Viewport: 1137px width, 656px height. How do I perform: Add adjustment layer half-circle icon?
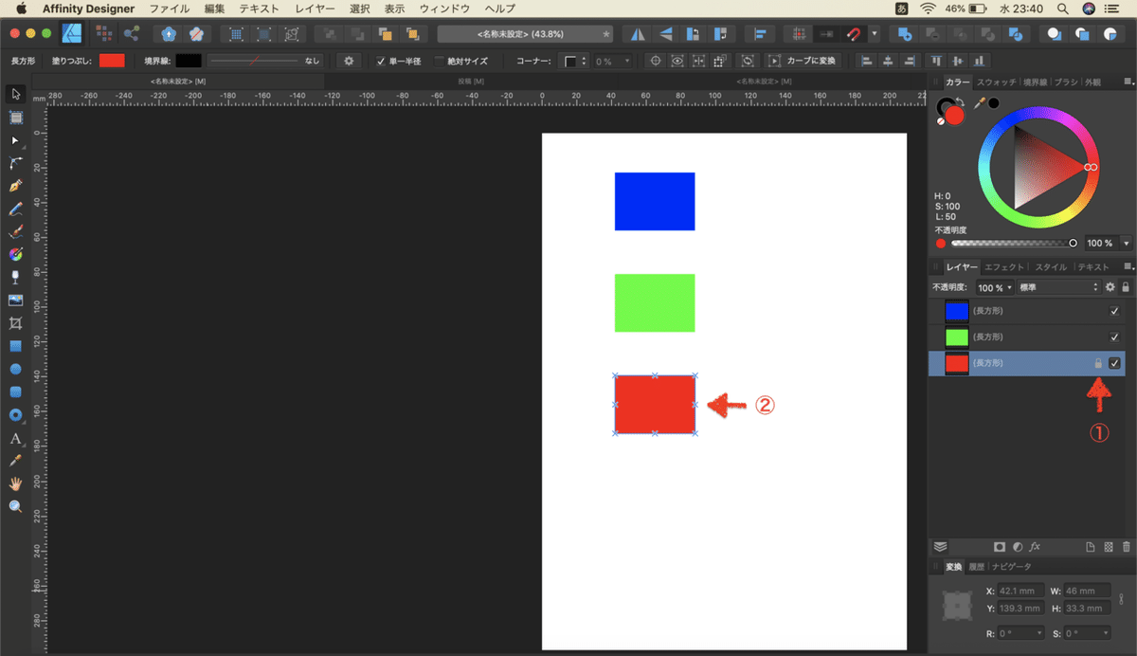click(1017, 547)
